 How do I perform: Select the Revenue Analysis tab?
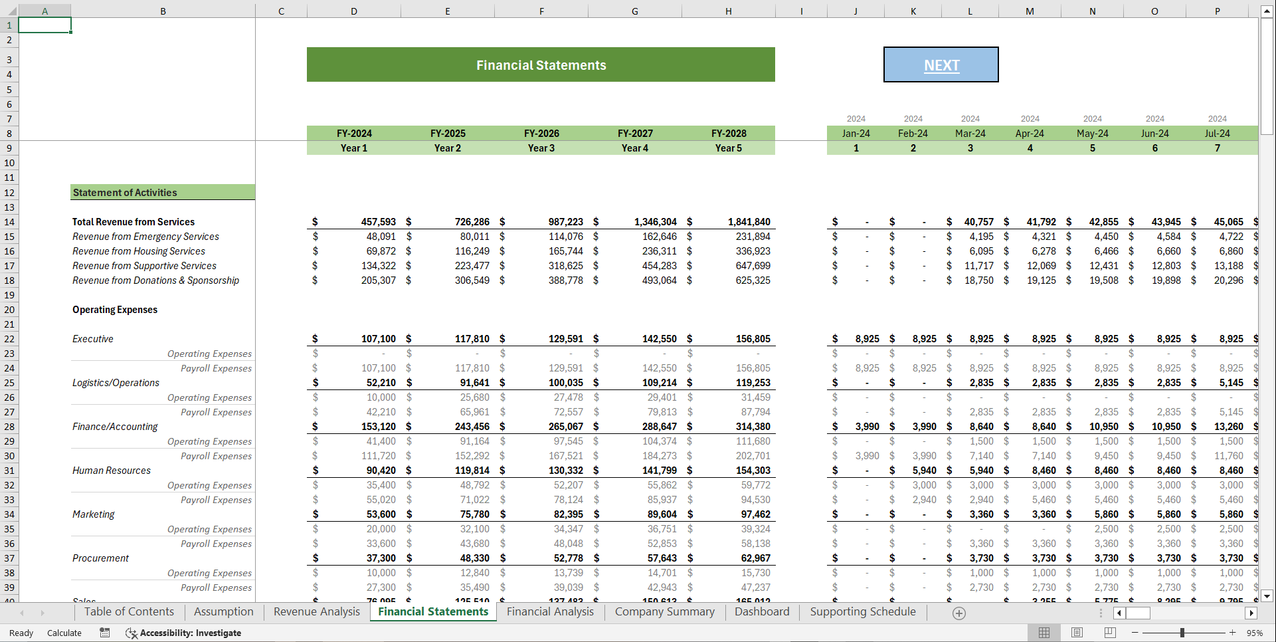[x=316, y=611]
